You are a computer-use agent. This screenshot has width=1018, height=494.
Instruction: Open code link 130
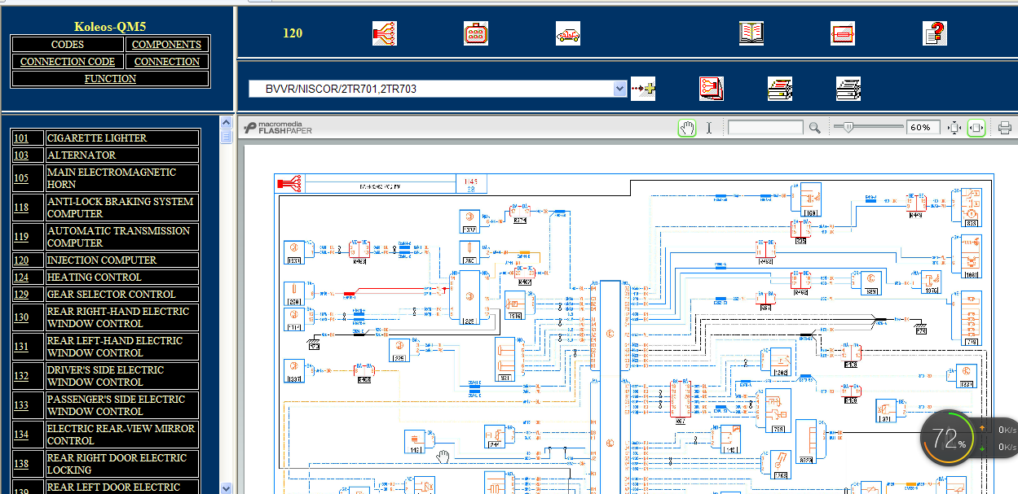[x=21, y=317]
